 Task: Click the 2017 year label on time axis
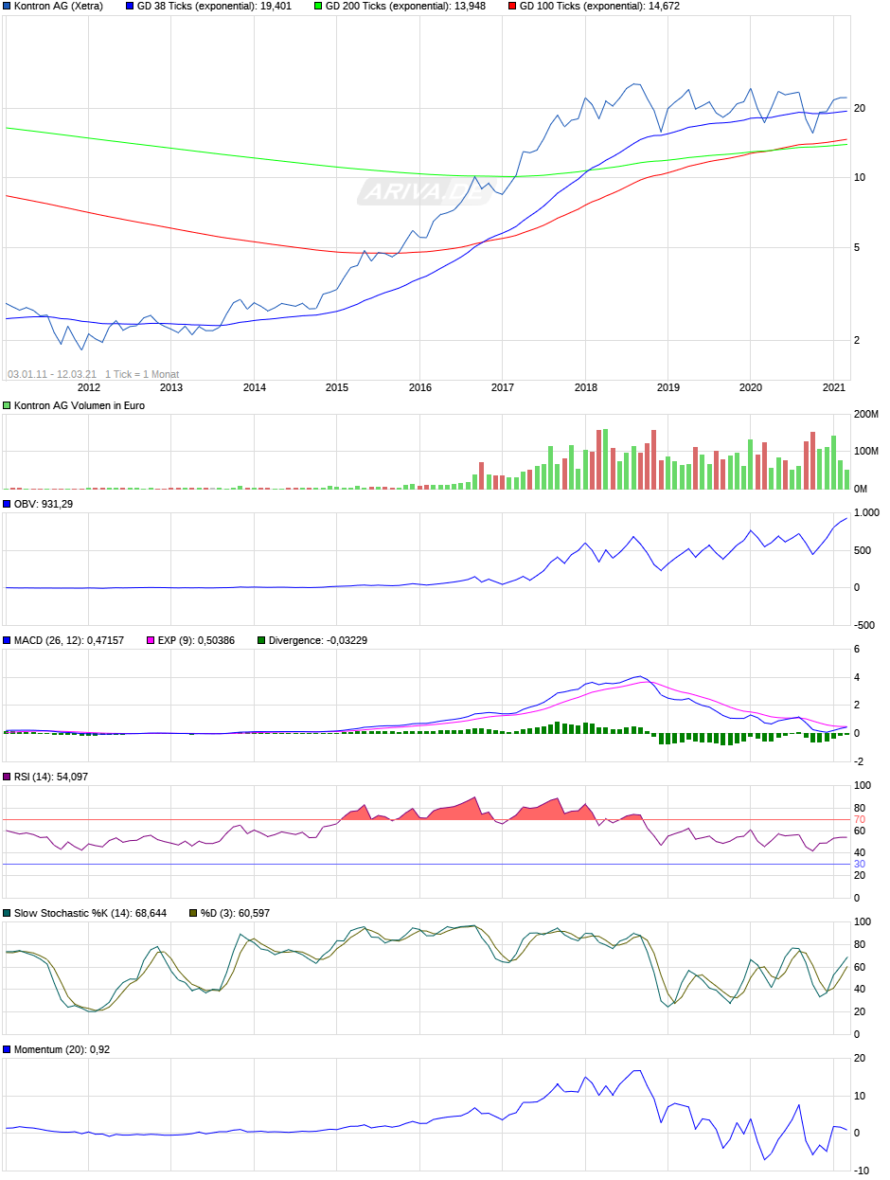(503, 387)
